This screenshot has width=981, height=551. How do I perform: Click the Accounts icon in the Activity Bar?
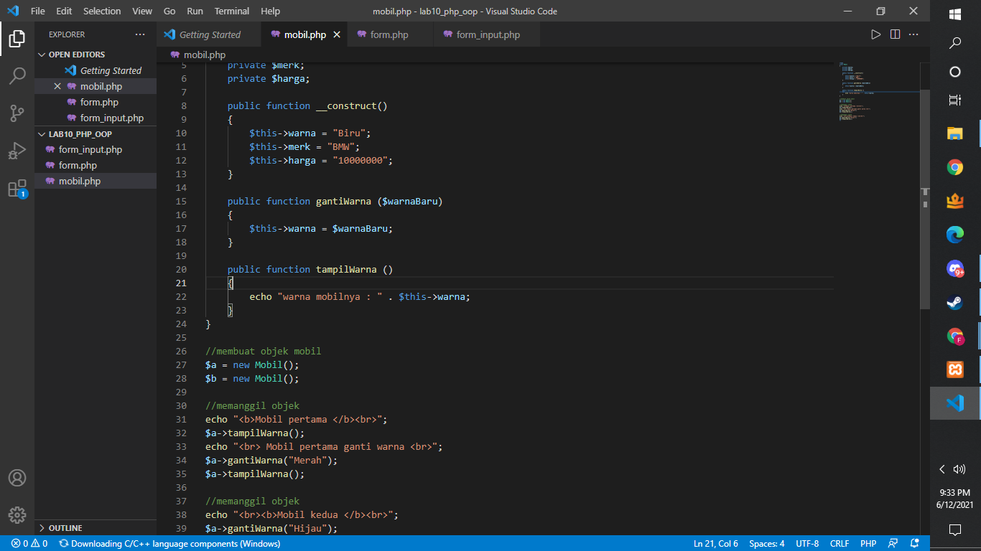click(x=16, y=477)
